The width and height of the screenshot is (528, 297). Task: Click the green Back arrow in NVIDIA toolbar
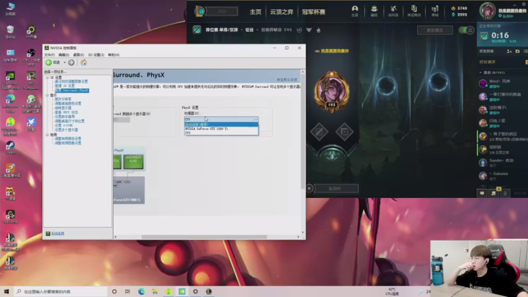click(x=49, y=62)
